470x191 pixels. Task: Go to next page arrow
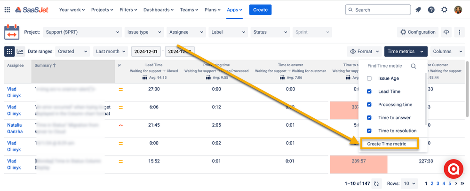(x=456, y=183)
